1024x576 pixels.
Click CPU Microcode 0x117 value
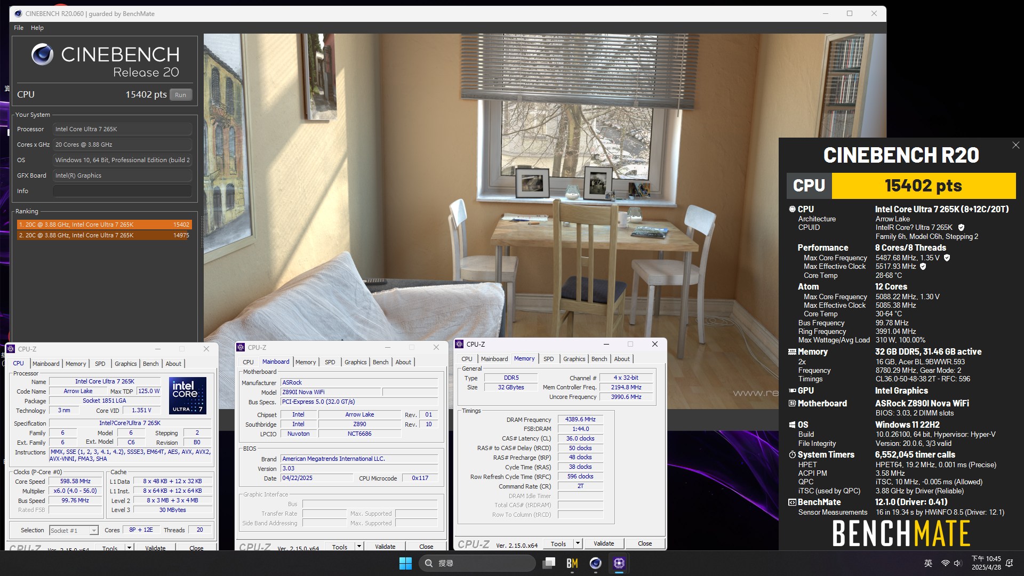pyautogui.click(x=420, y=478)
